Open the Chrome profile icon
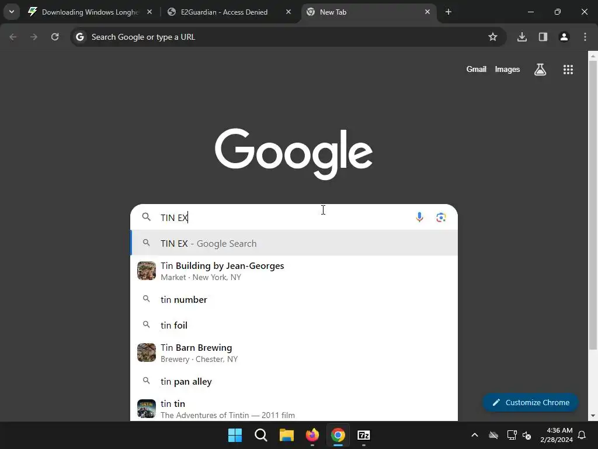598x449 pixels. 564,37
